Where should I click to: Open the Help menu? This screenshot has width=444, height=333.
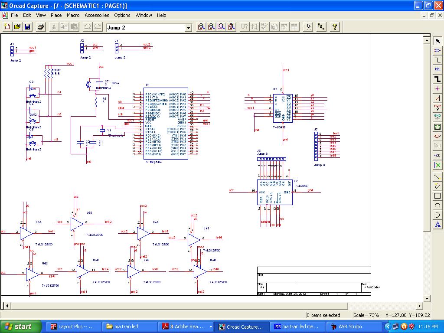coord(161,15)
